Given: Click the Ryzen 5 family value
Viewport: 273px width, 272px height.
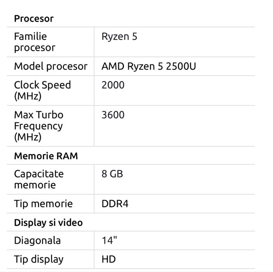Looking at the screenshot, I should tap(119, 37).
